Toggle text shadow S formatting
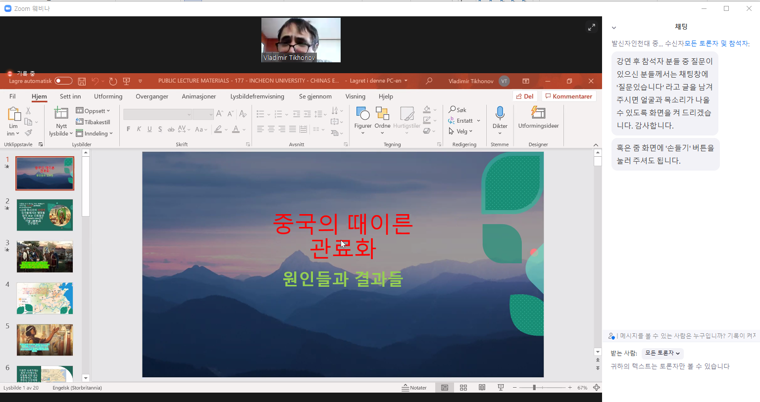Screen dimensions: 760x402 tap(160, 129)
